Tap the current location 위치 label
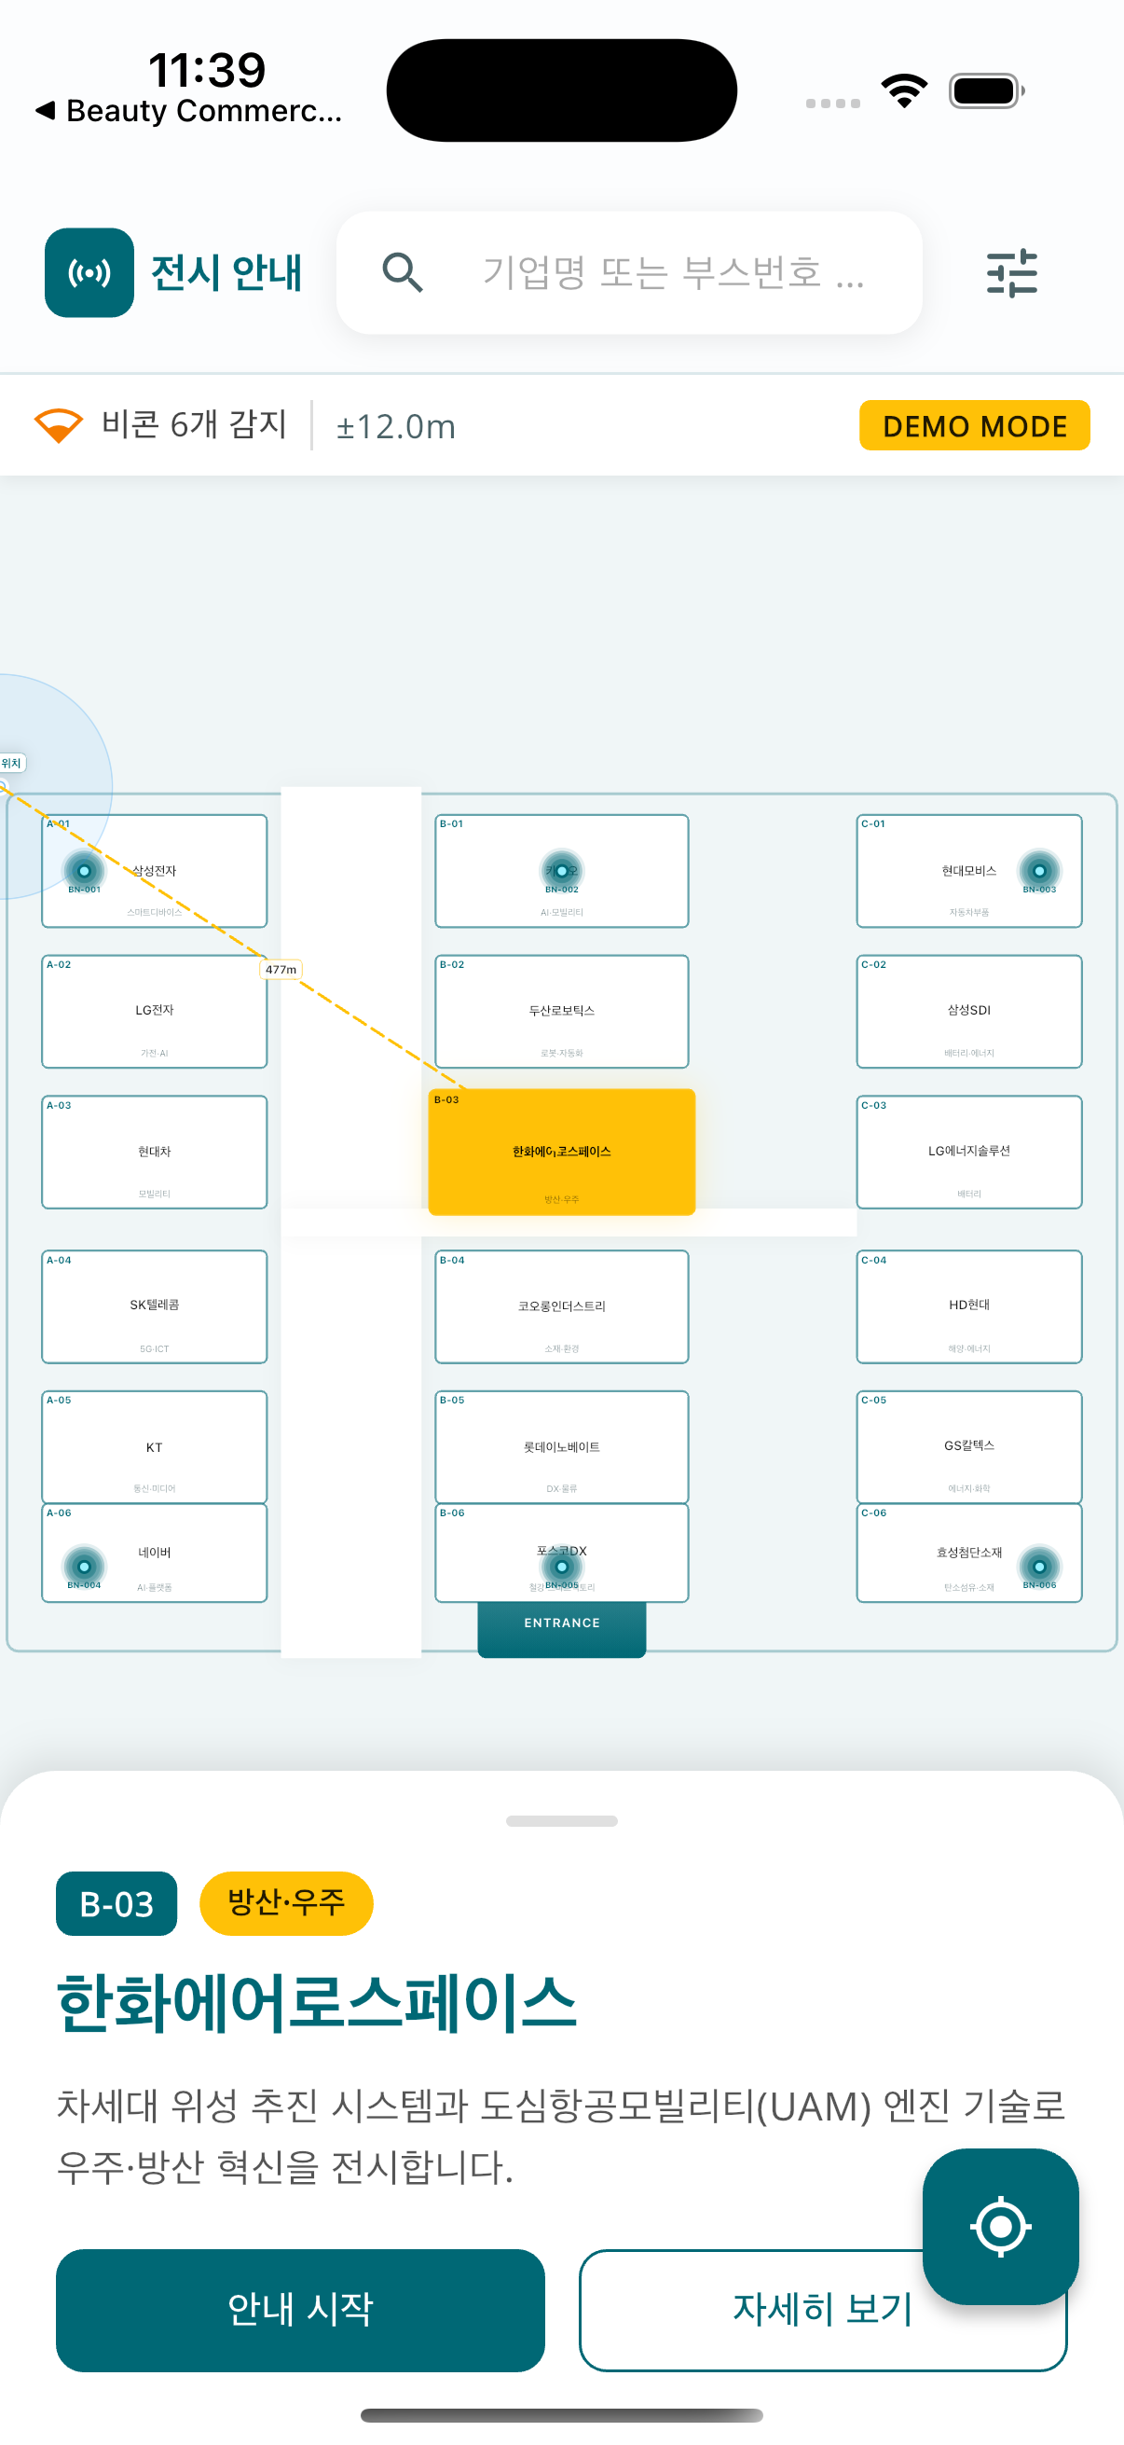Image resolution: width=1124 pixels, height=2445 pixels. pos(11,763)
